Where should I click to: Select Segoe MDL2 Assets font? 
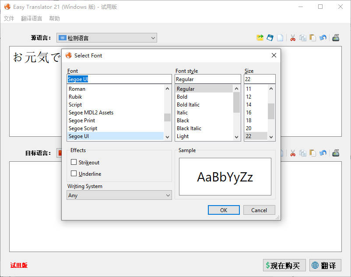[116, 113]
